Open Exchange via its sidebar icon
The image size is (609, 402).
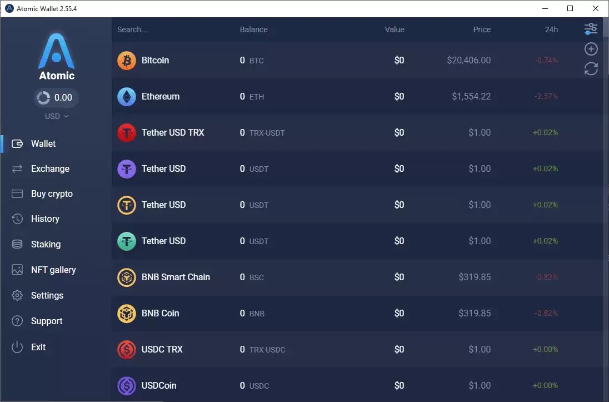pyautogui.click(x=16, y=168)
